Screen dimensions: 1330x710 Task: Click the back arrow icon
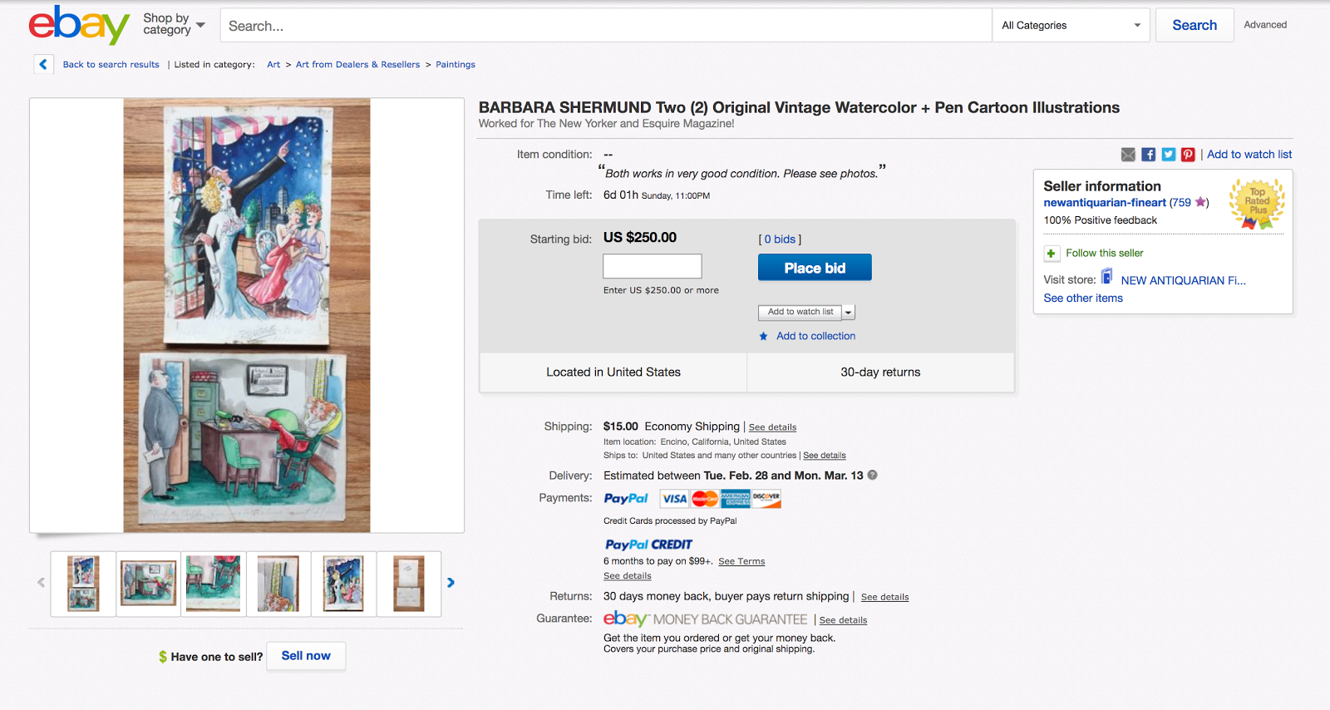click(x=43, y=64)
